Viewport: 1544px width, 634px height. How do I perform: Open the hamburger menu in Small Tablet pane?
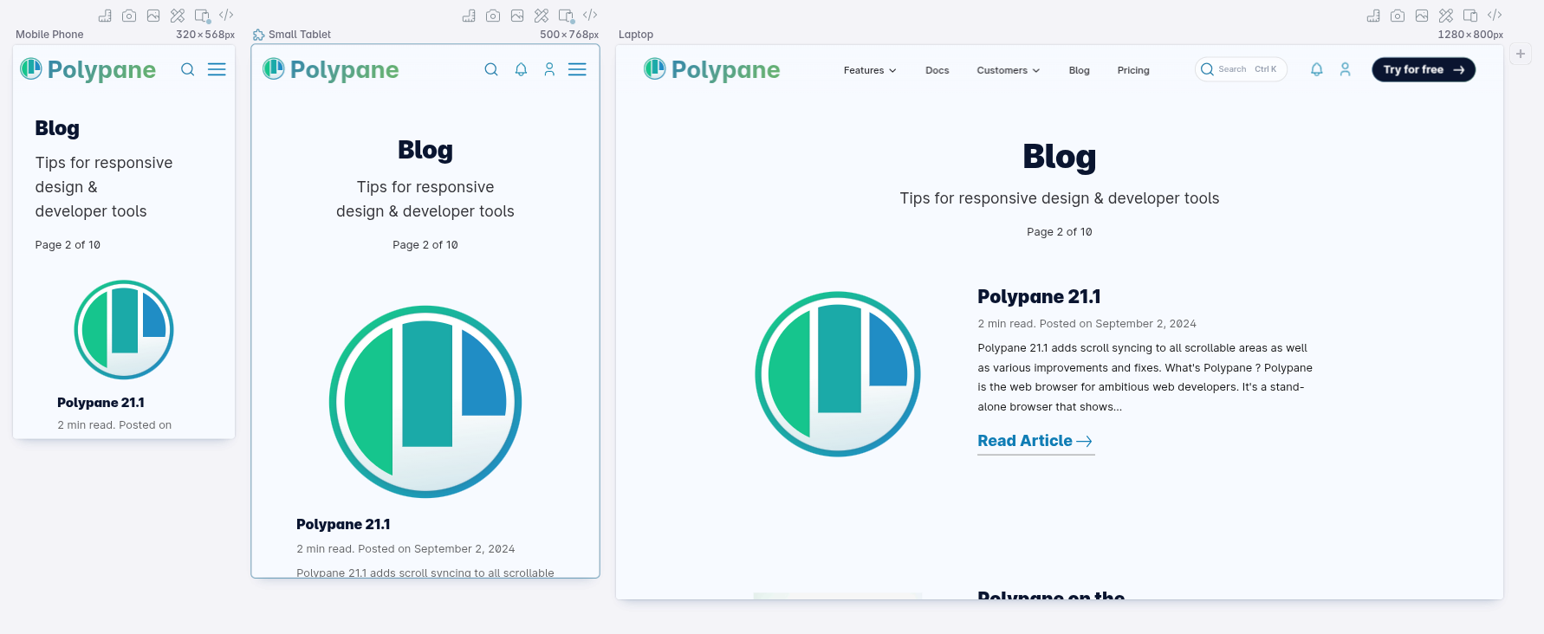[x=577, y=69]
